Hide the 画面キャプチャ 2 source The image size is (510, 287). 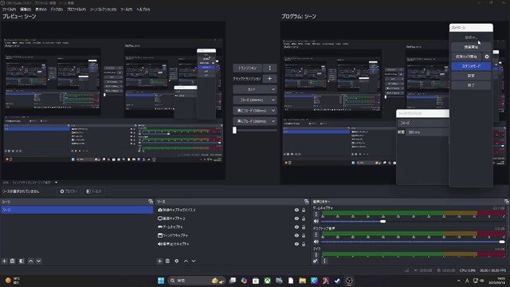click(x=296, y=218)
